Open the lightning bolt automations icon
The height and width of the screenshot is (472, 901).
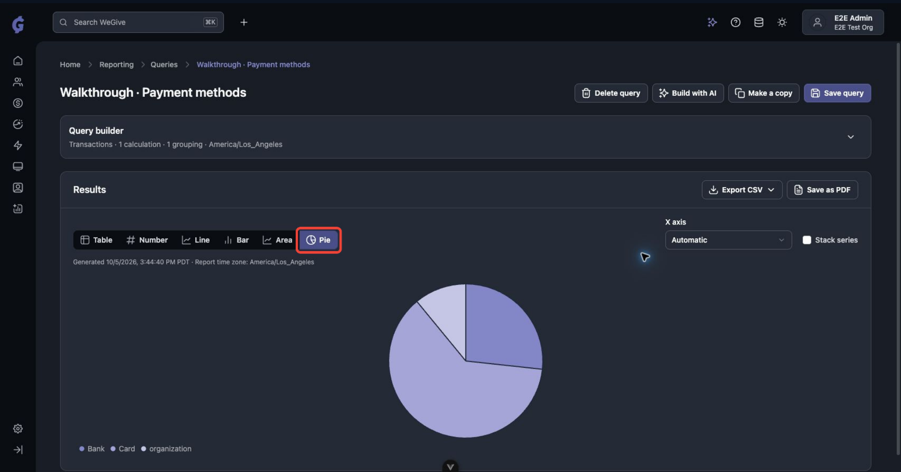[18, 146]
